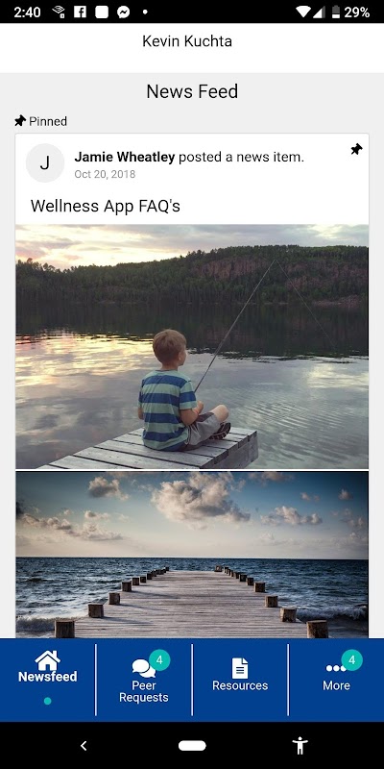The width and height of the screenshot is (384, 769).
Task: Open the Resources document icon
Action: pos(240,668)
